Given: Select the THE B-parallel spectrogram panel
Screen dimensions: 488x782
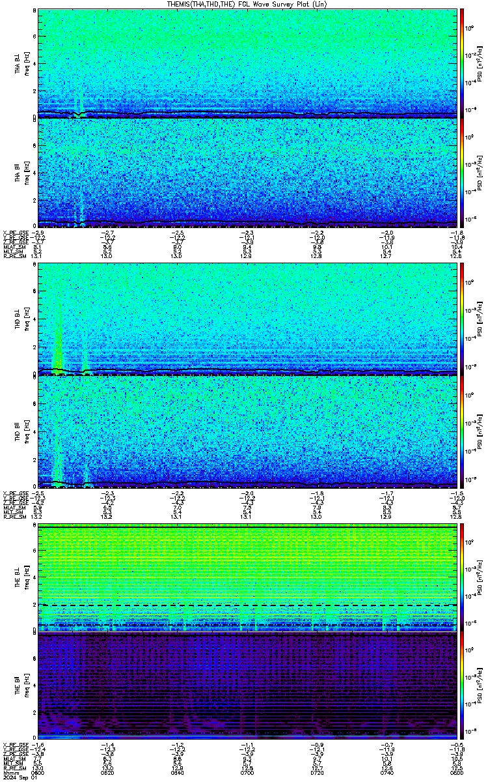Looking at the screenshot, I should click(247, 686).
